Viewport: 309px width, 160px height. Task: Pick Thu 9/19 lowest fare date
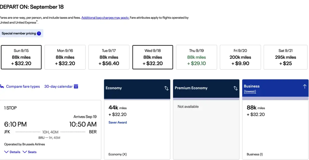click(196, 57)
